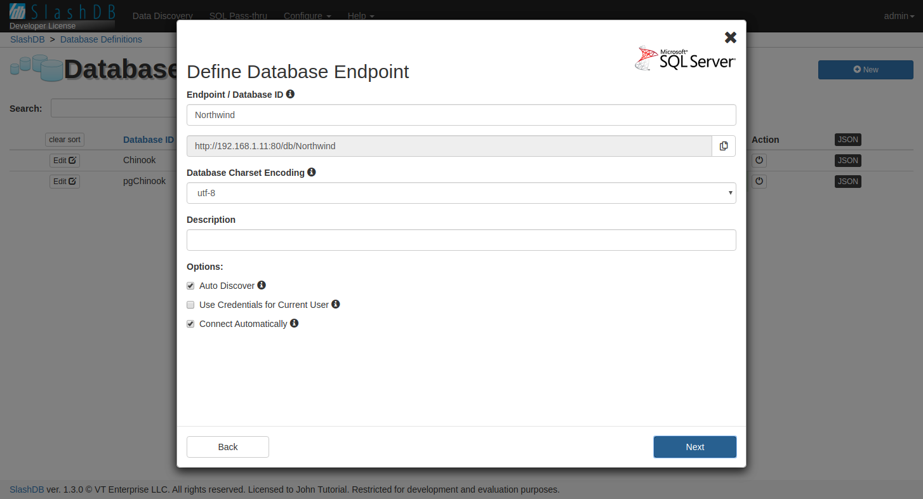This screenshot has height=499, width=923.
Task: Click the Database Definitions breadcrumb link
Action: click(101, 39)
